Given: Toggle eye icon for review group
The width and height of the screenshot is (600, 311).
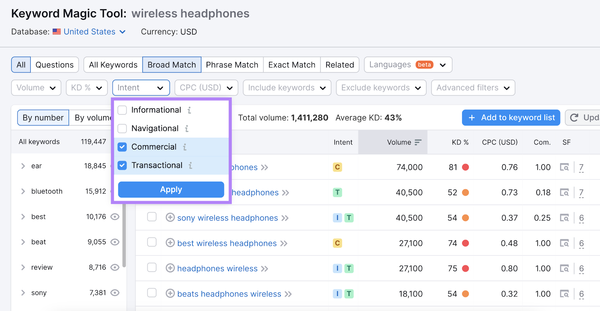Looking at the screenshot, I should click(x=115, y=267).
